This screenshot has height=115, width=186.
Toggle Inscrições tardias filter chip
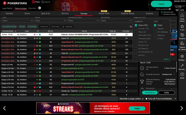coord(9,26)
